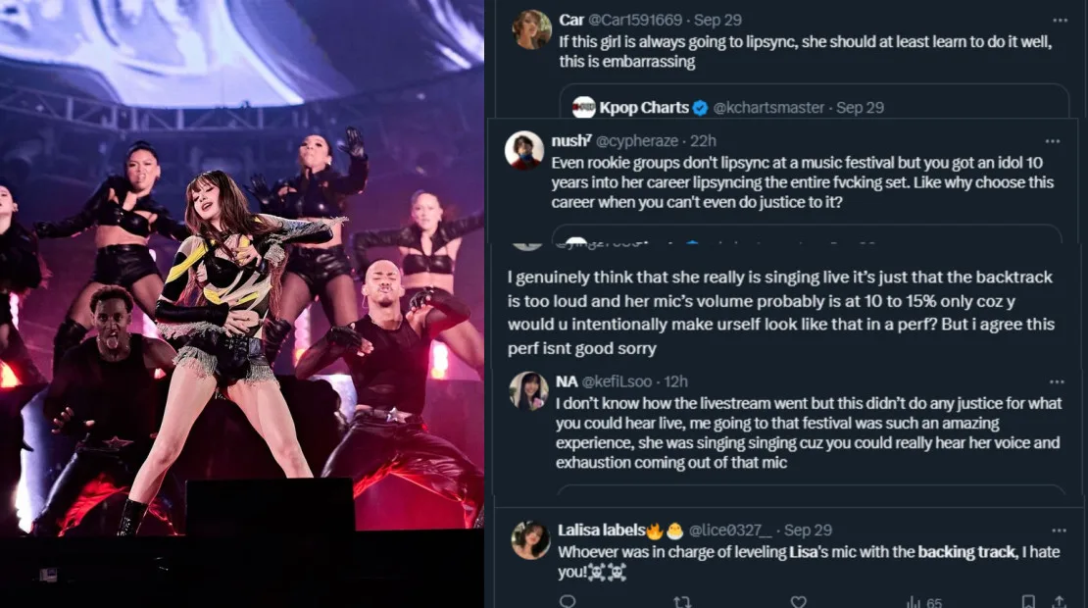The height and width of the screenshot is (608, 1088).
Task: Bookmark the Lalisa labels tweet
Action: [x=1028, y=601]
